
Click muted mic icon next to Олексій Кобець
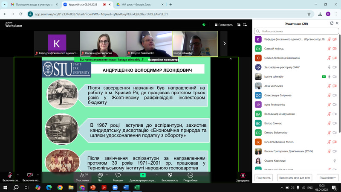329,49
